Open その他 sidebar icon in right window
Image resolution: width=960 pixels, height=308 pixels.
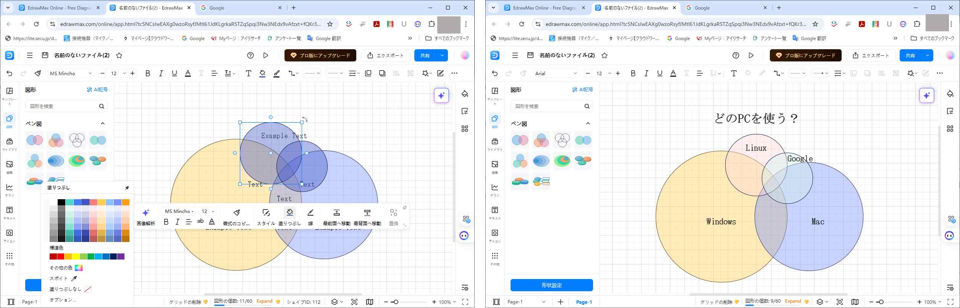tap(495, 259)
